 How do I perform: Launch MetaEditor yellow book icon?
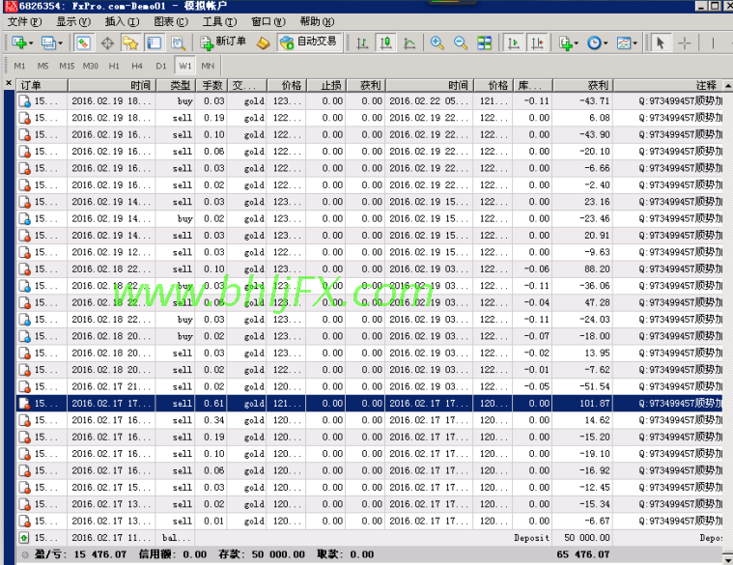(264, 43)
